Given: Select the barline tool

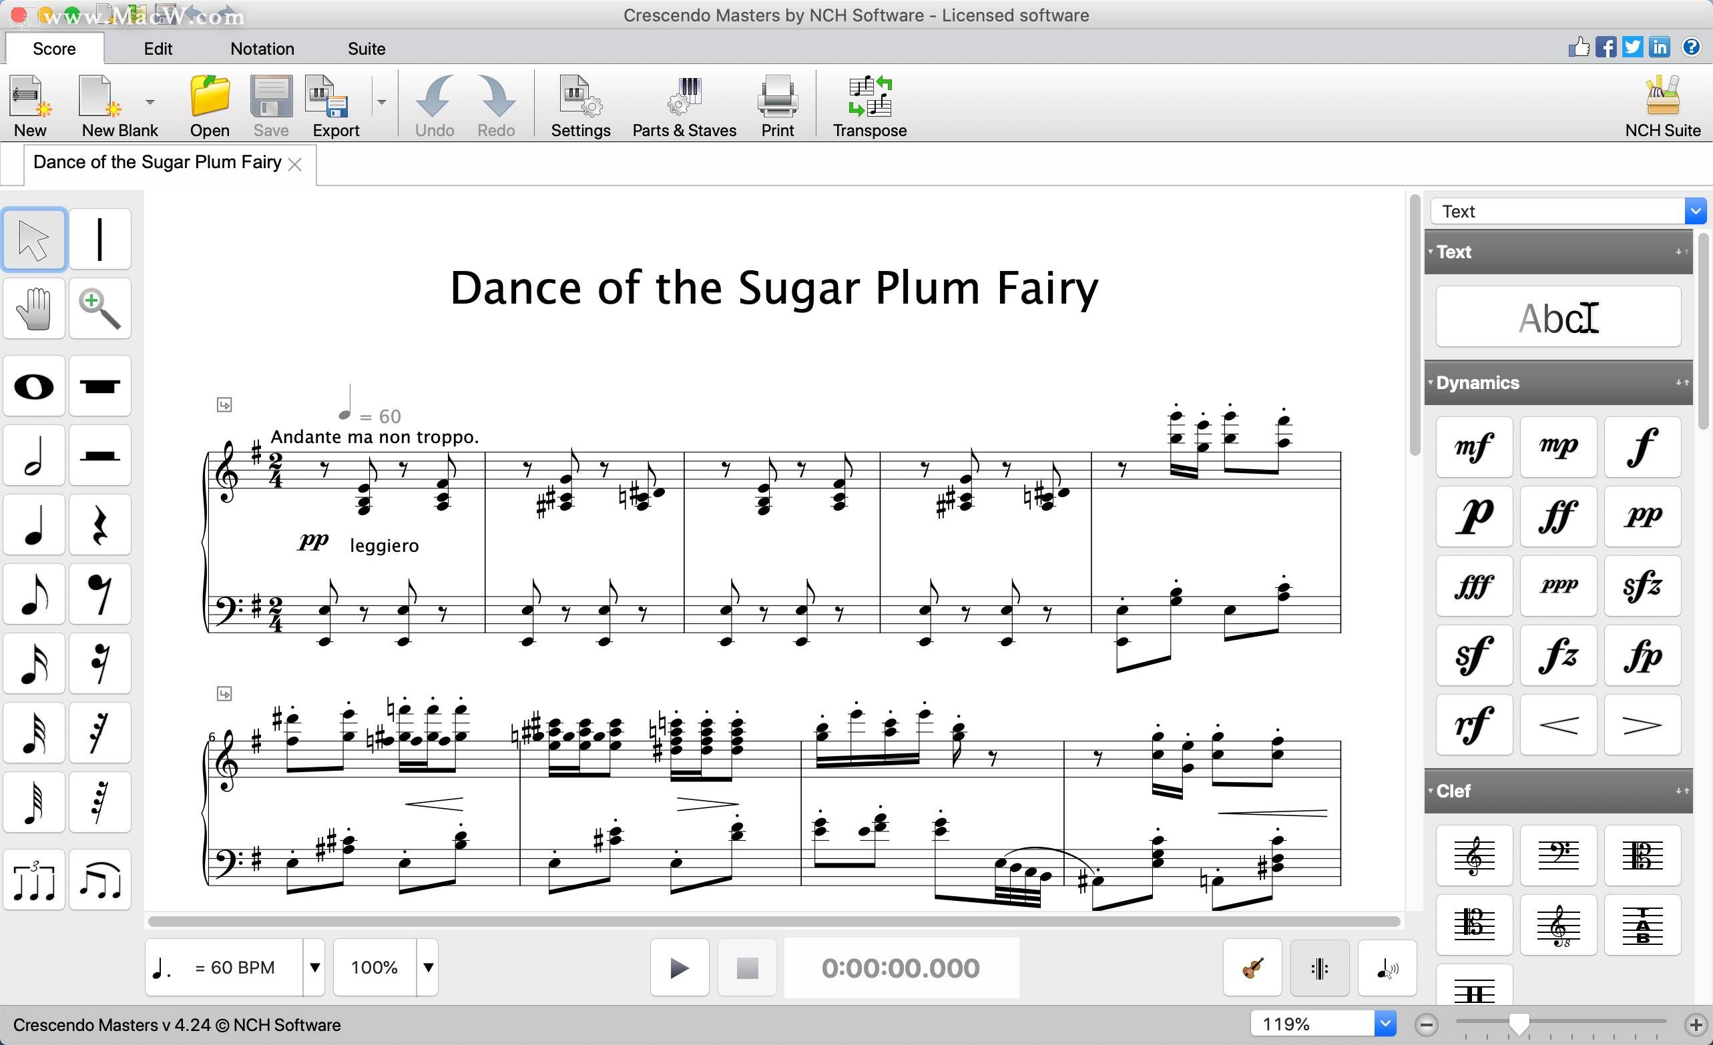Looking at the screenshot, I should point(100,239).
